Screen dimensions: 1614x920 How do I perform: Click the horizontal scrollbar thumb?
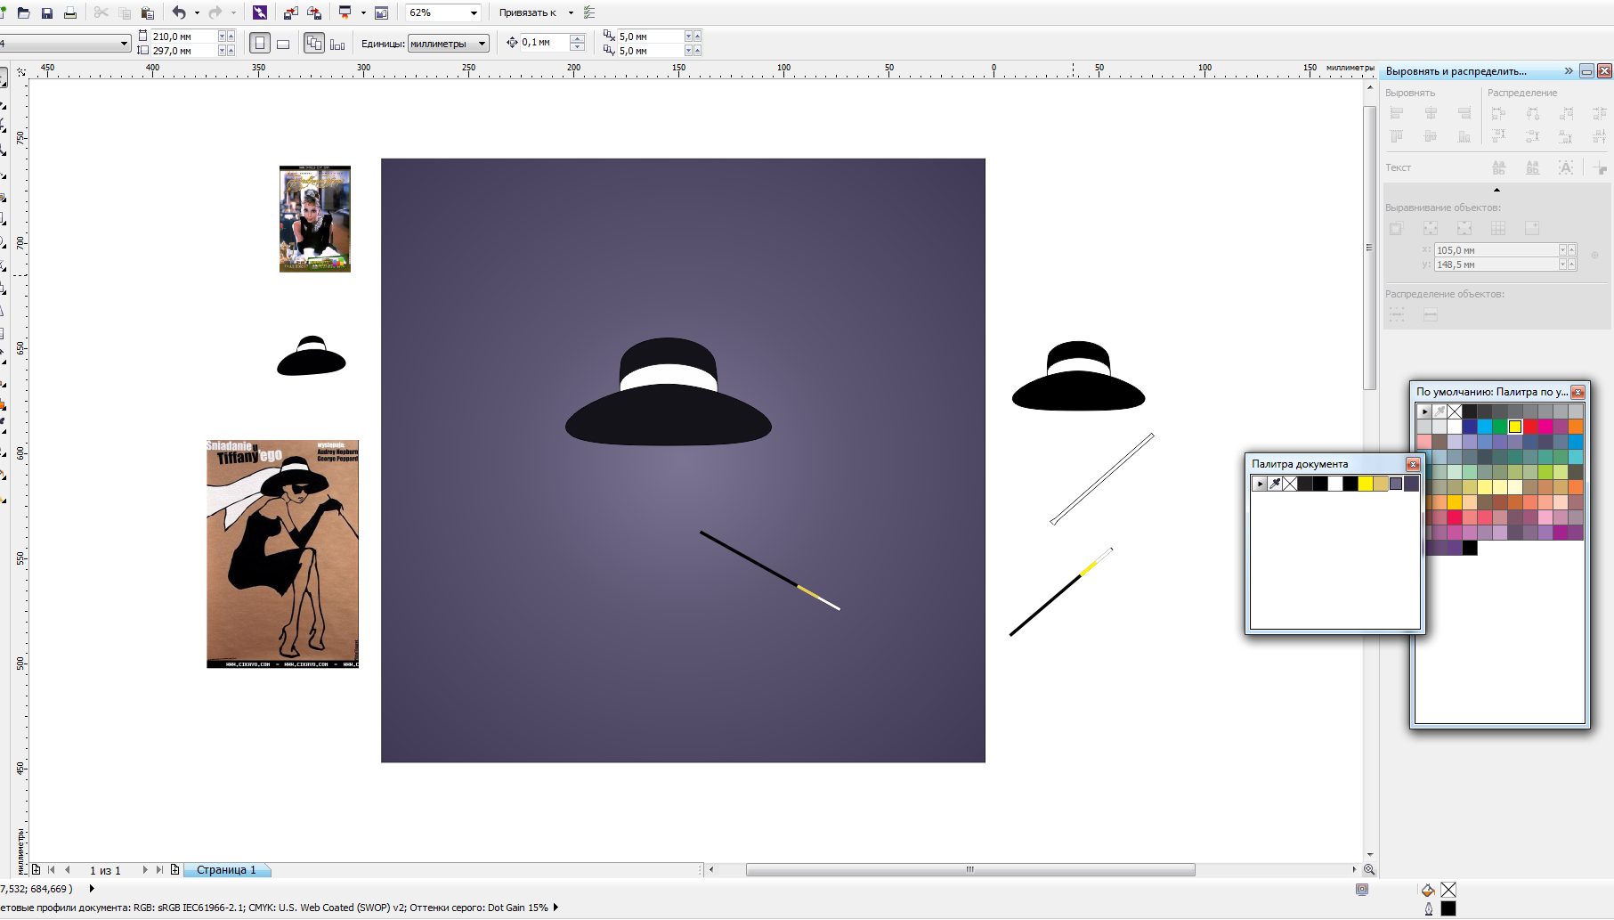(970, 870)
